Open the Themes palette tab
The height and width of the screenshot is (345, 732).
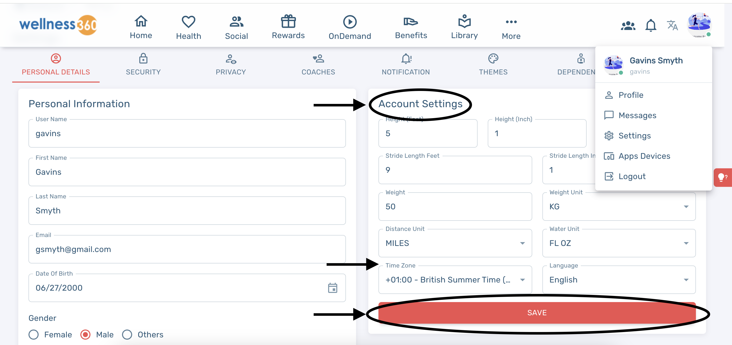493,65
